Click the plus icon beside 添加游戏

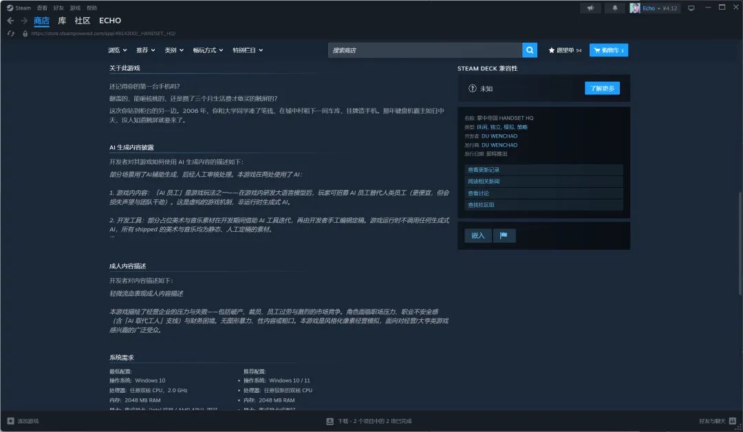tap(10, 420)
